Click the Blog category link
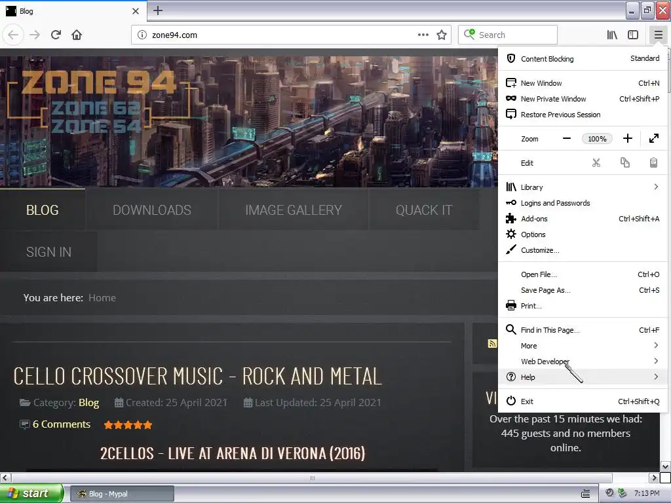 click(x=88, y=403)
